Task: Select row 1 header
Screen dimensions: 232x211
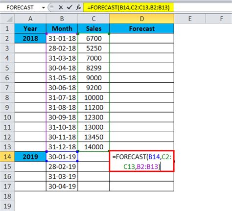Action: [x=7, y=28]
